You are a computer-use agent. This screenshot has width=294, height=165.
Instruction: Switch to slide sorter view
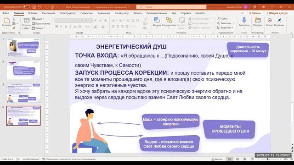(237, 159)
